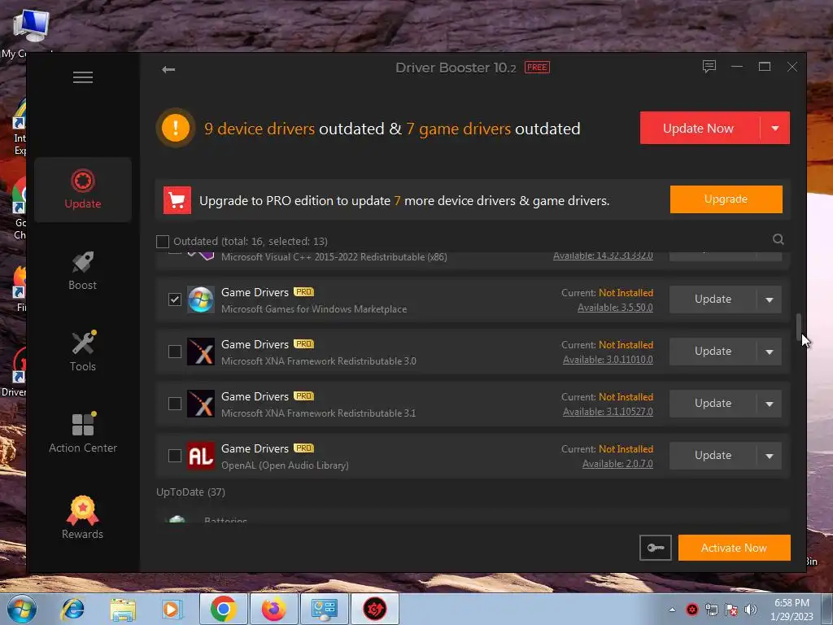Image resolution: width=833 pixels, height=625 pixels.
Task: Open the hamburger menu in sidebar
Action: [83, 77]
